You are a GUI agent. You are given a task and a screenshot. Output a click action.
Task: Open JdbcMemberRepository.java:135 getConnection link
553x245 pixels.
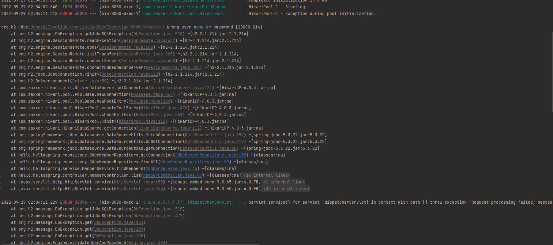(x=211, y=155)
